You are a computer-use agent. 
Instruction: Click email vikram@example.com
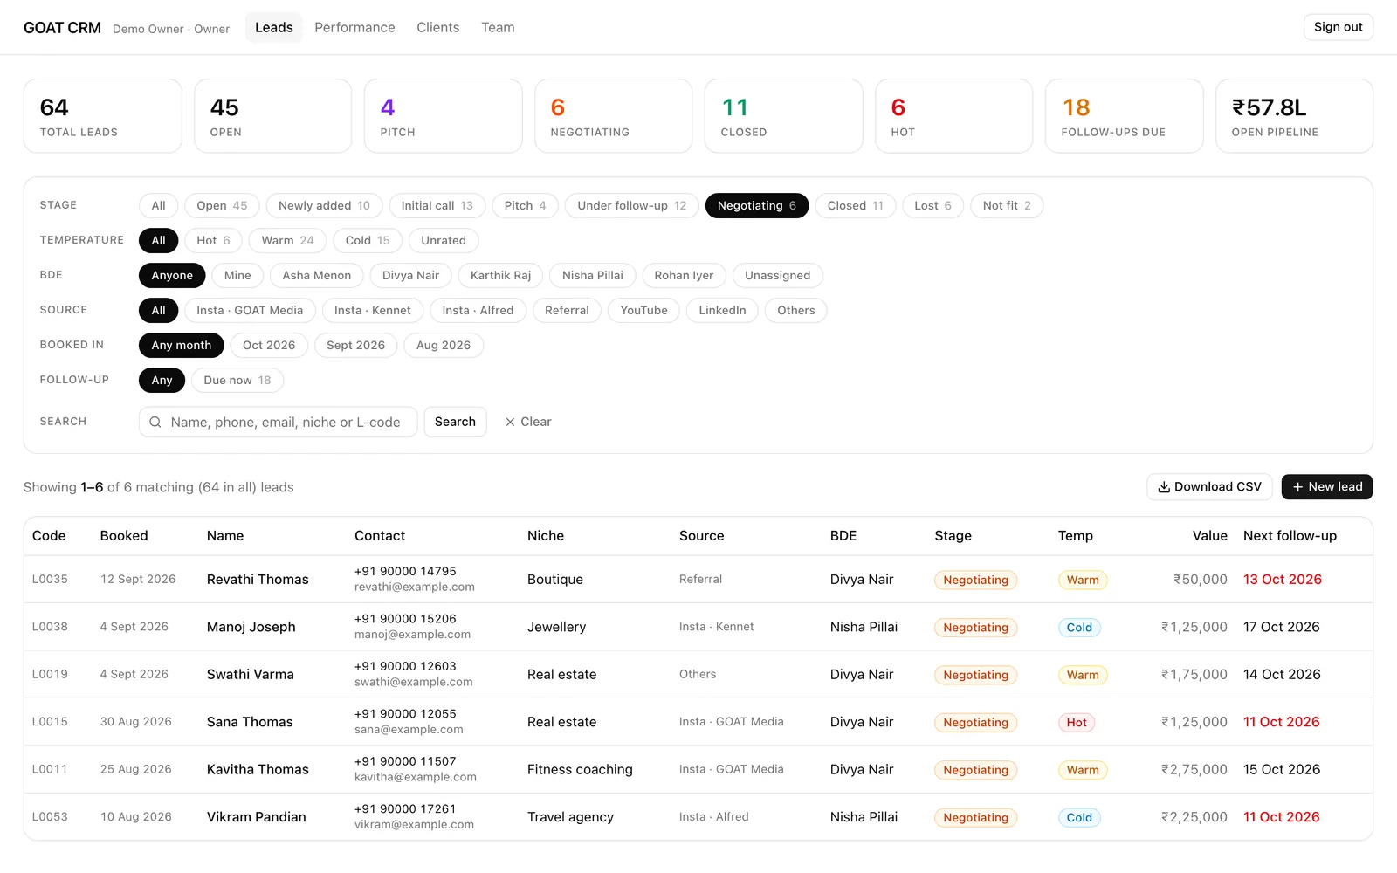point(414,825)
